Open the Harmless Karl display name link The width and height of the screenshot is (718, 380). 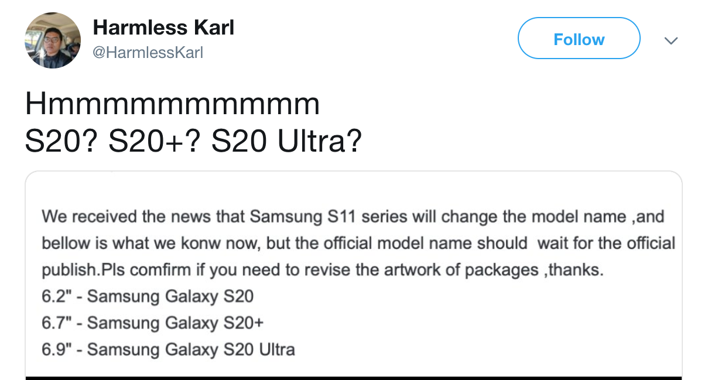tap(163, 27)
